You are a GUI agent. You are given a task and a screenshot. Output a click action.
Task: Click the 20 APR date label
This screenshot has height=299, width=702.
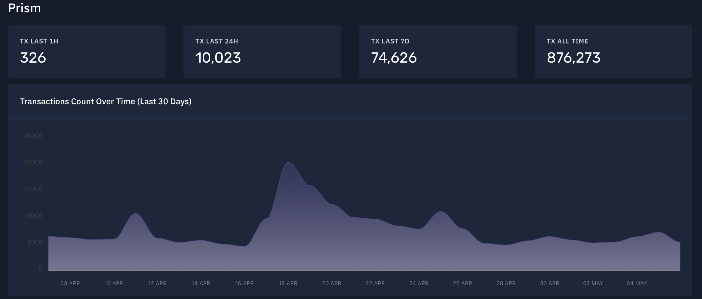(332, 283)
